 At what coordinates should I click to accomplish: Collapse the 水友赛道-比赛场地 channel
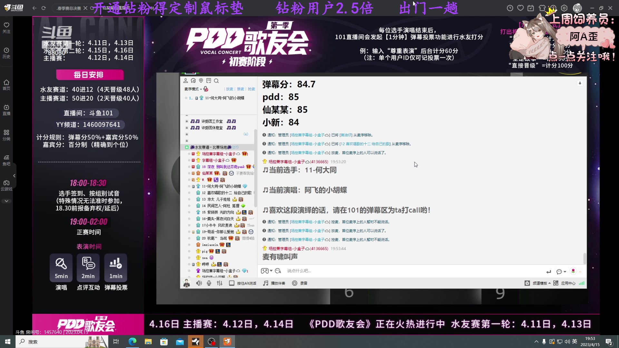tap(187, 147)
